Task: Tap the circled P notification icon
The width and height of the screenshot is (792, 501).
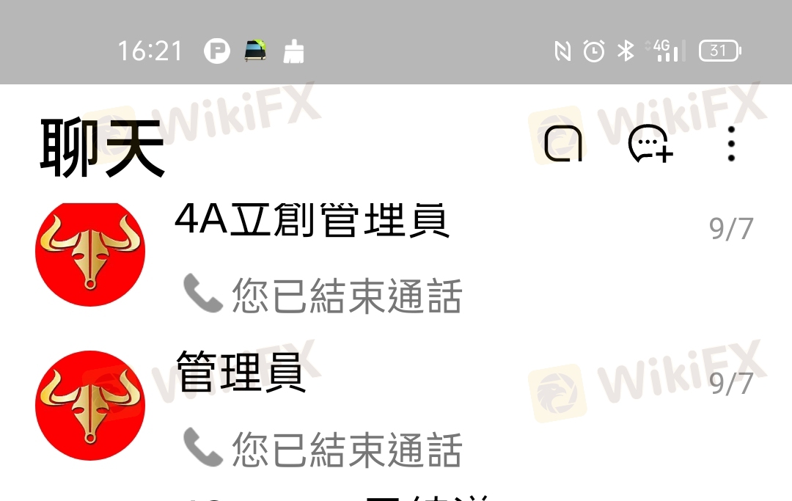Action: point(216,51)
